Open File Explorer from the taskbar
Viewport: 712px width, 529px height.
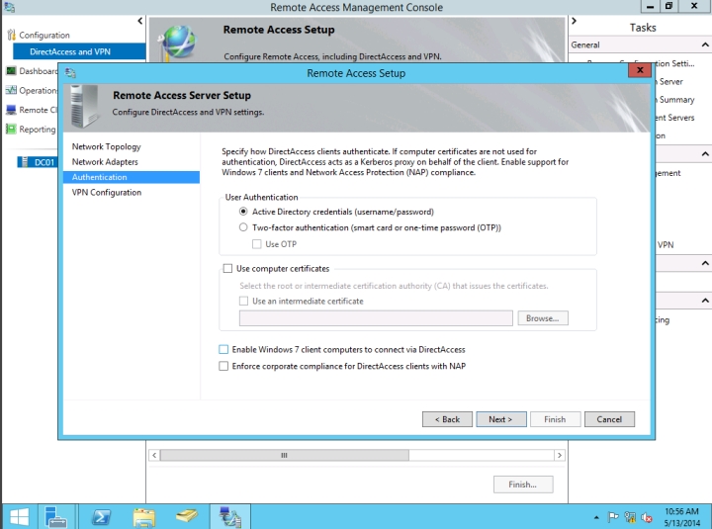point(144,515)
